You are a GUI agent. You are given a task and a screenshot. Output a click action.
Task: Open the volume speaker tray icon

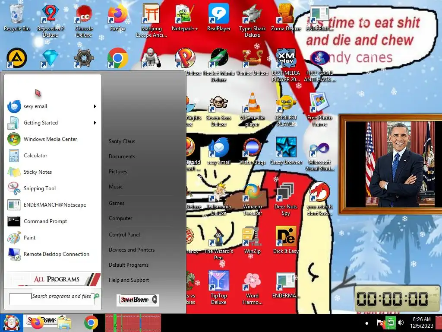pos(400,322)
